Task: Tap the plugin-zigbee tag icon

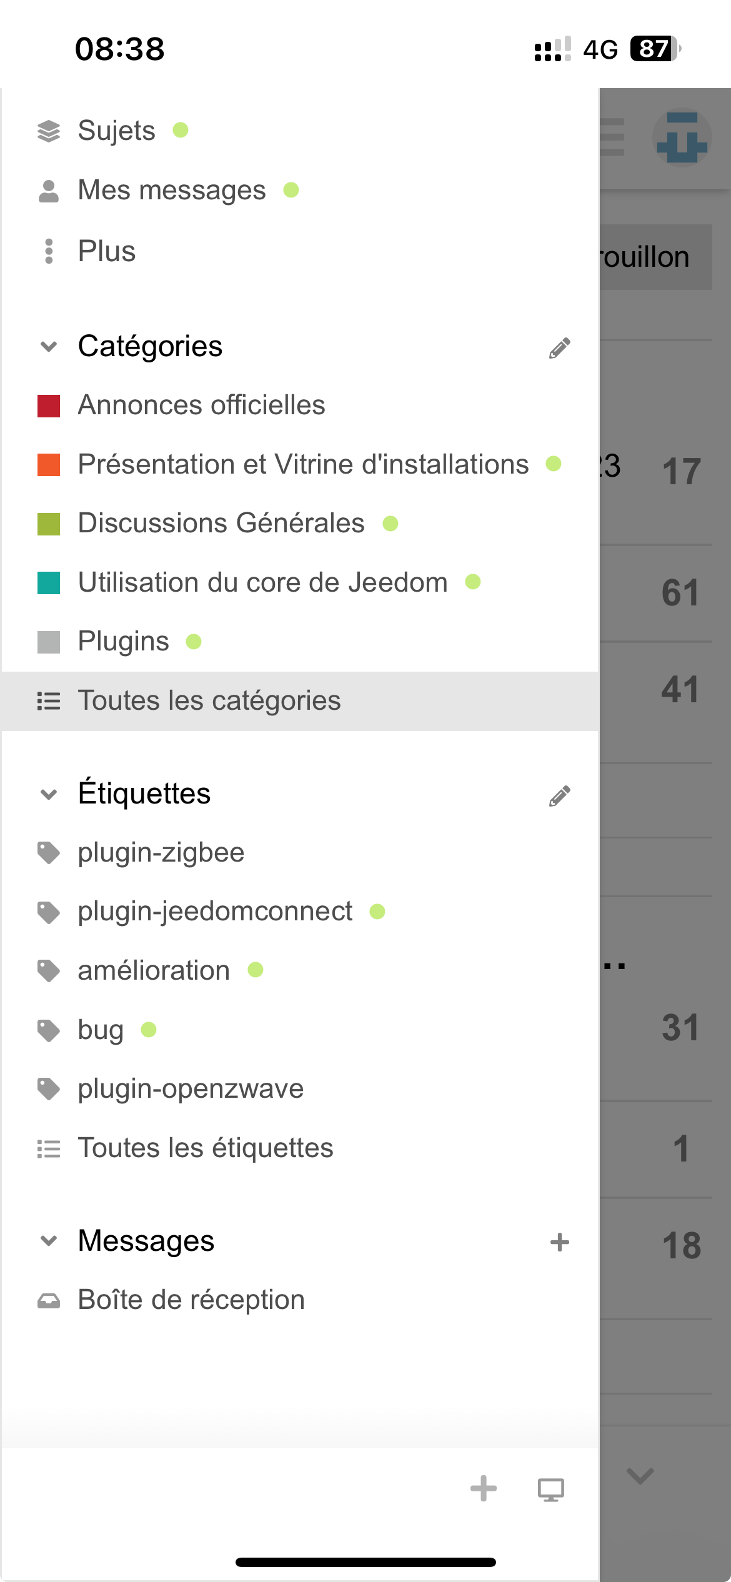Action: pos(49,853)
